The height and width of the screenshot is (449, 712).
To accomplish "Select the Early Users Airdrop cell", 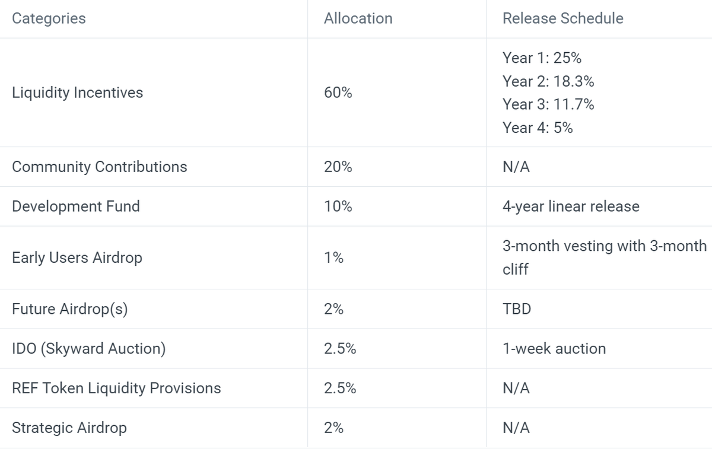I will (x=77, y=258).
